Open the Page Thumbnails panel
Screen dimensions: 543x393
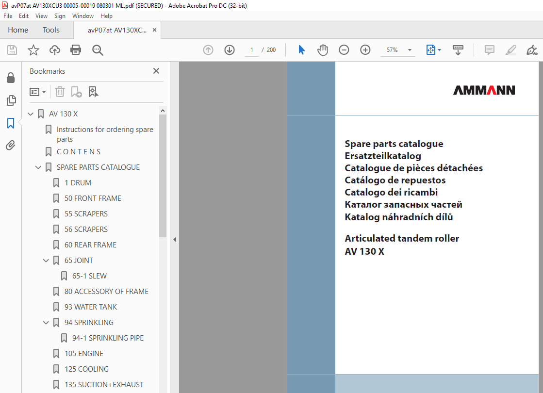pos(11,100)
